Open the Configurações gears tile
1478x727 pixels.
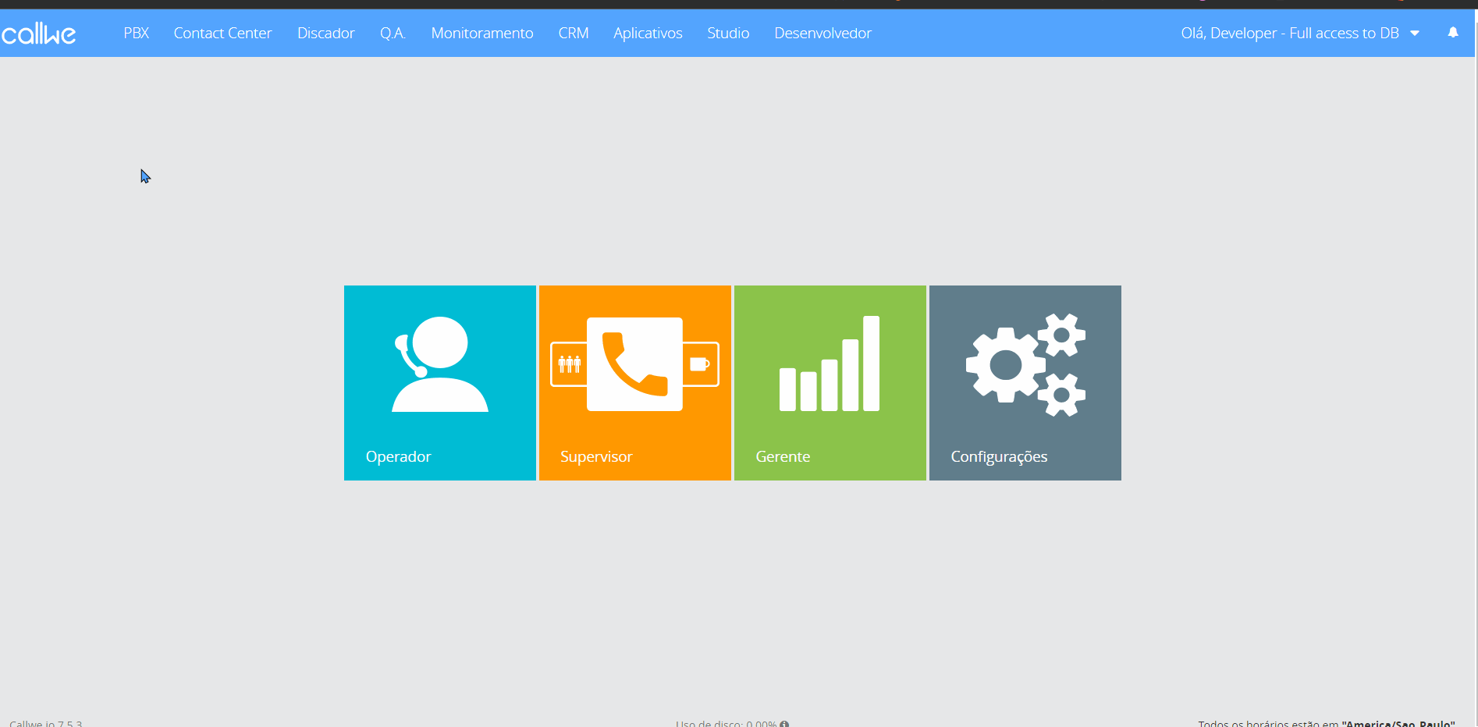[1025, 383]
